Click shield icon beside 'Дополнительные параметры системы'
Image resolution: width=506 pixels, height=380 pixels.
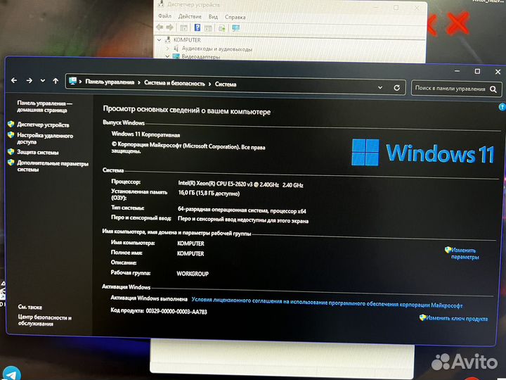(x=11, y=163)
